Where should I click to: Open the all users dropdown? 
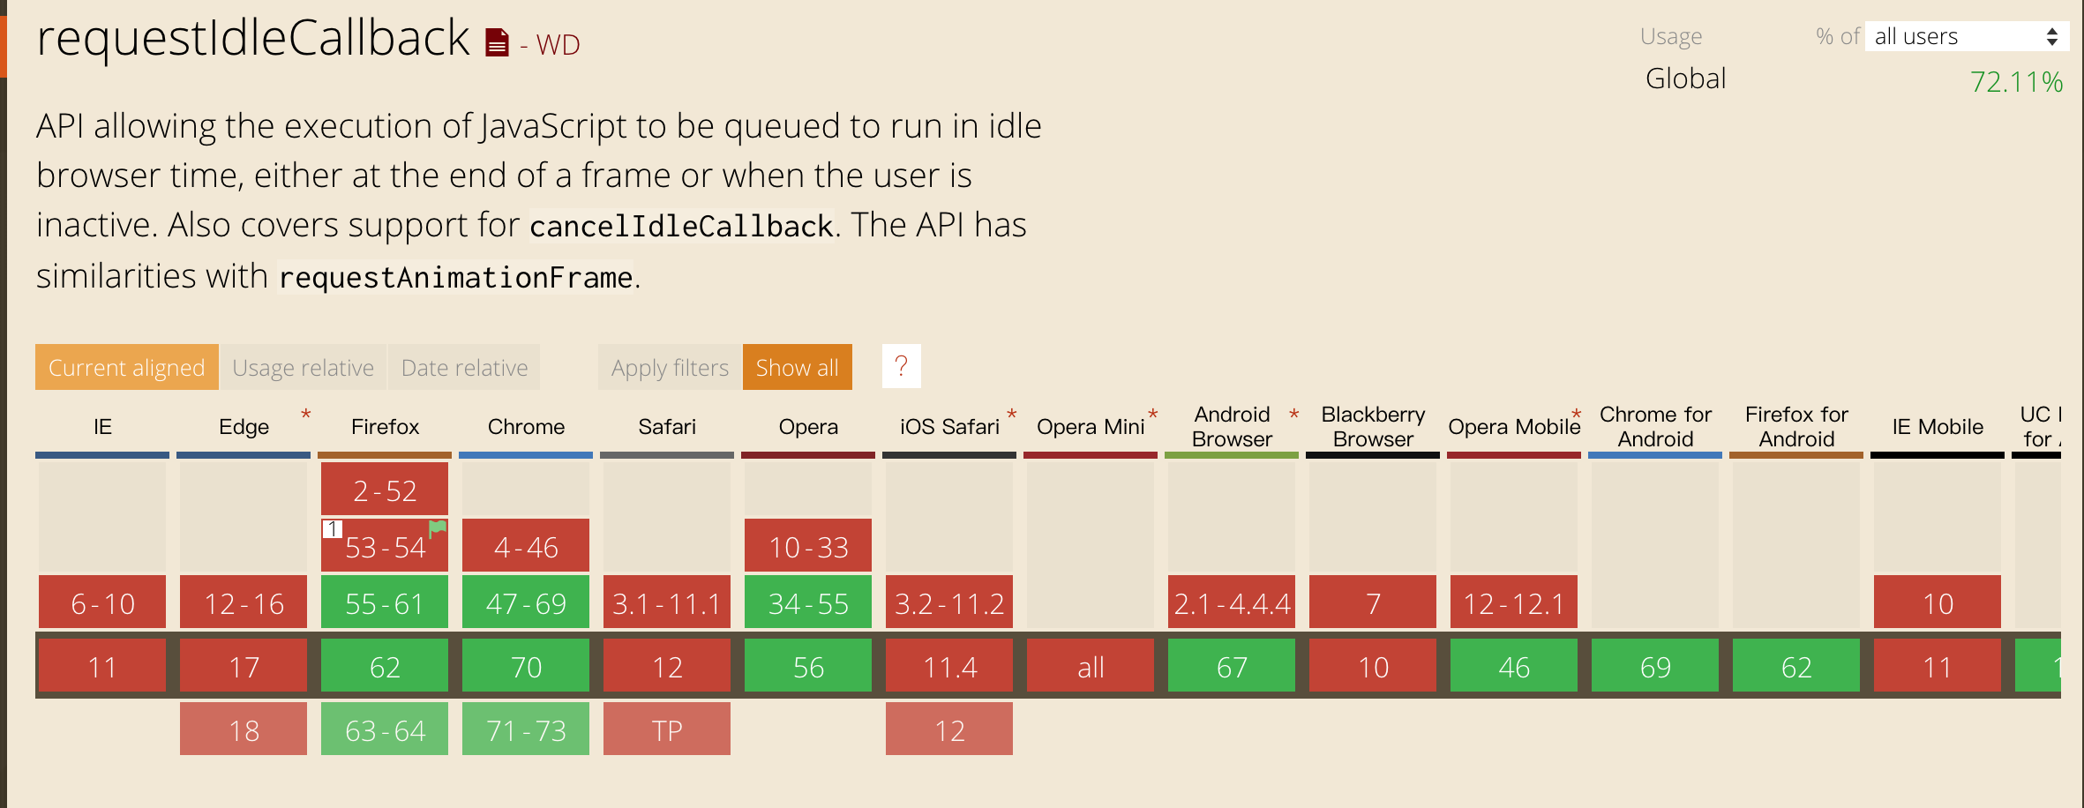point(1967,36)
